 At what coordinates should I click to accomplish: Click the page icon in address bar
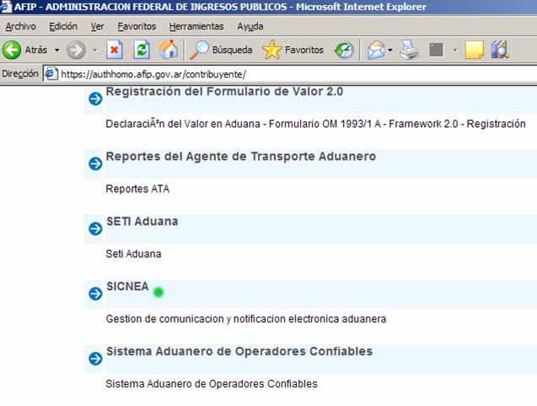51,74
